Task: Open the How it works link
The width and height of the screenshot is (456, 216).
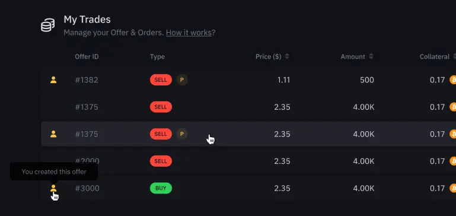Action: pos(189,33)
